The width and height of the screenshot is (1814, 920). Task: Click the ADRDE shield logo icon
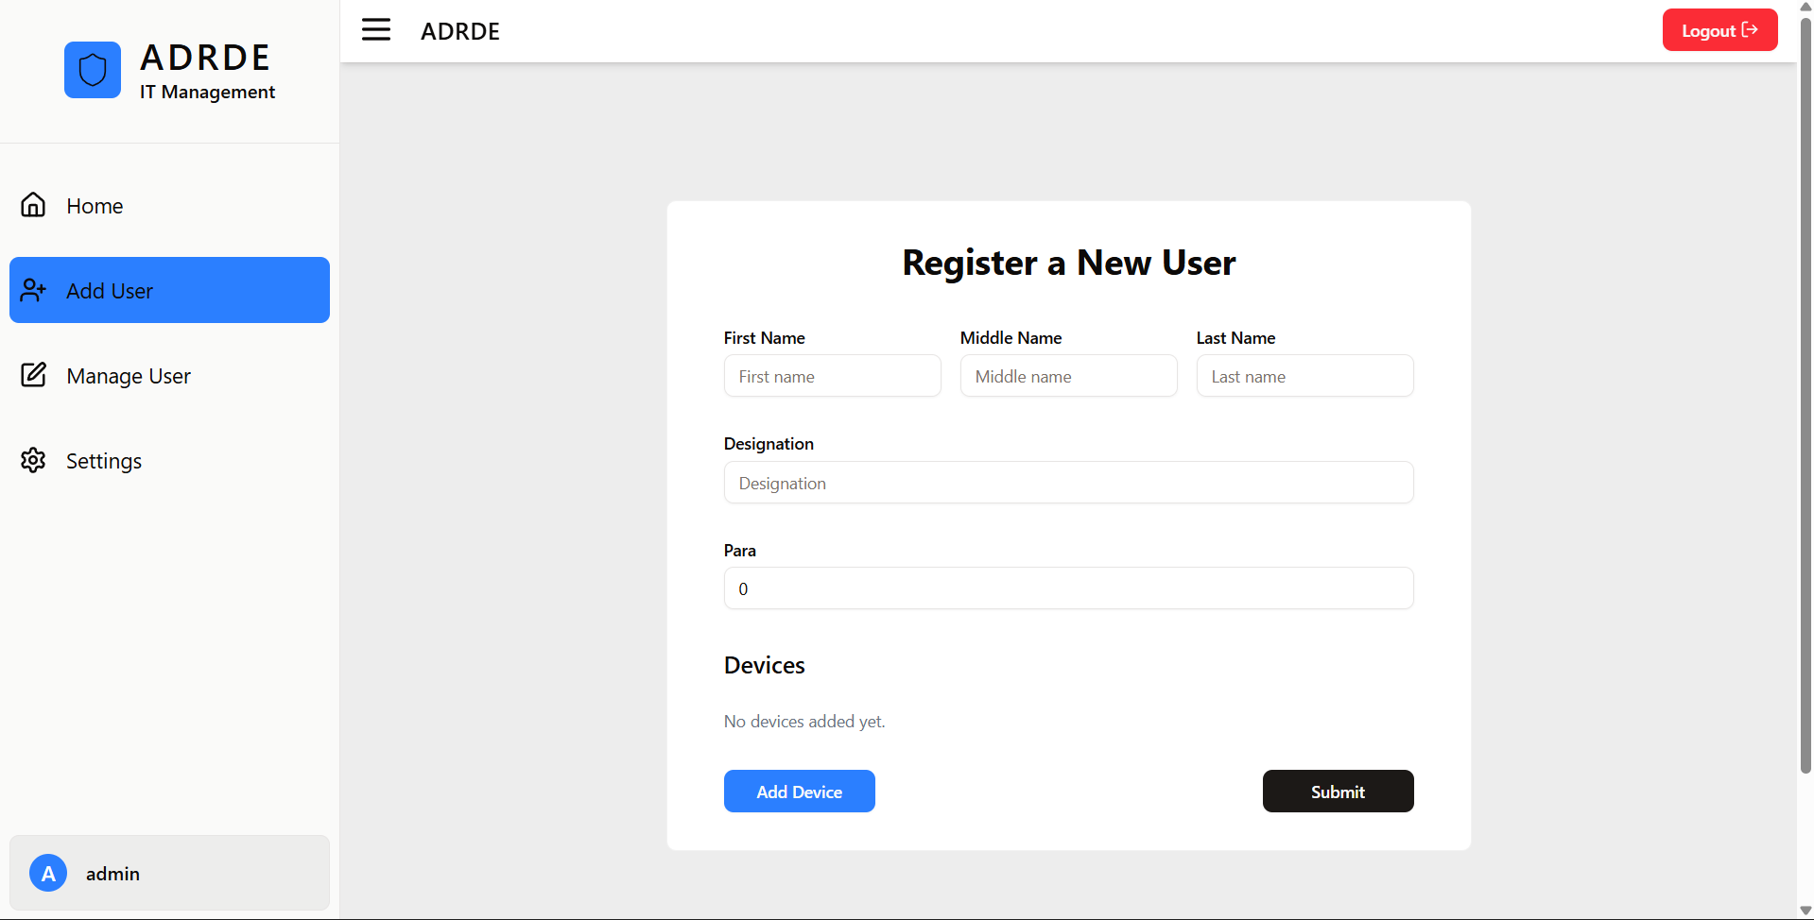click(x=92, y=69)
